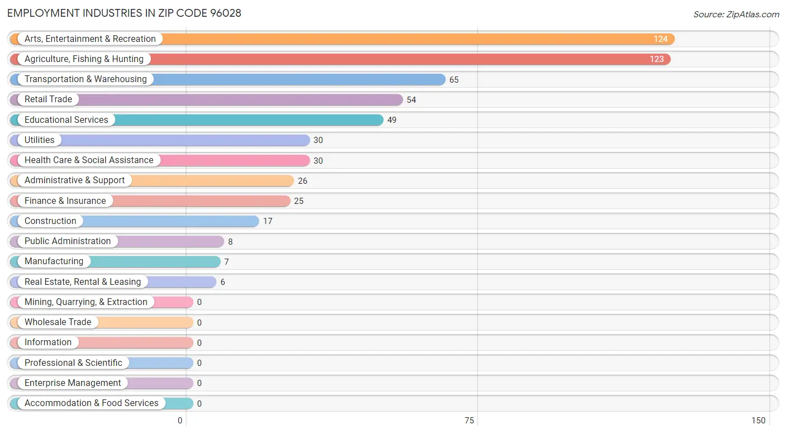786x434 pixels.
Task: Select the Enterprise Management label
Action: point(73,383)
